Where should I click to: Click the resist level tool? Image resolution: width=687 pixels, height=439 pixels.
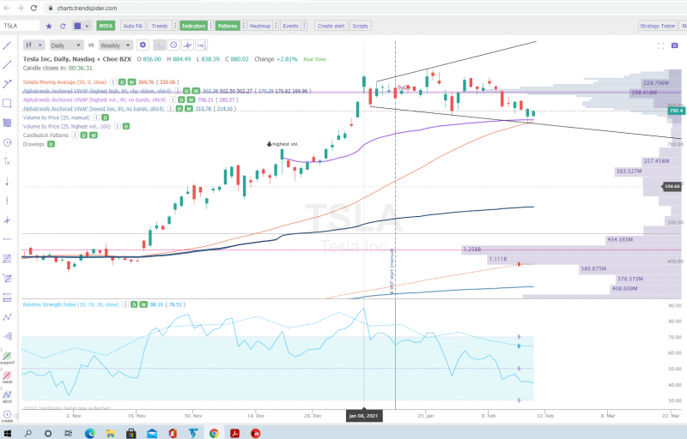click(7, 377)
